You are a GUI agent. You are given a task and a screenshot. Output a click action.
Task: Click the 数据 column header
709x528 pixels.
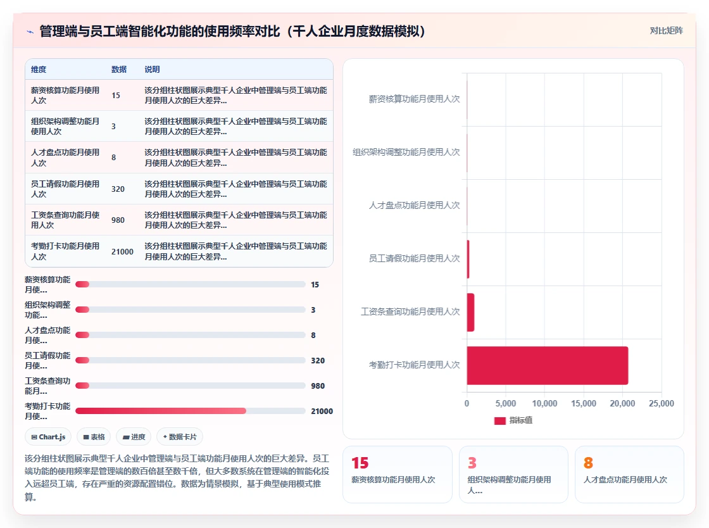click(x=119, y=69)
